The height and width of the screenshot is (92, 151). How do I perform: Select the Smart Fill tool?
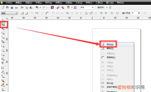coord(3,41)
